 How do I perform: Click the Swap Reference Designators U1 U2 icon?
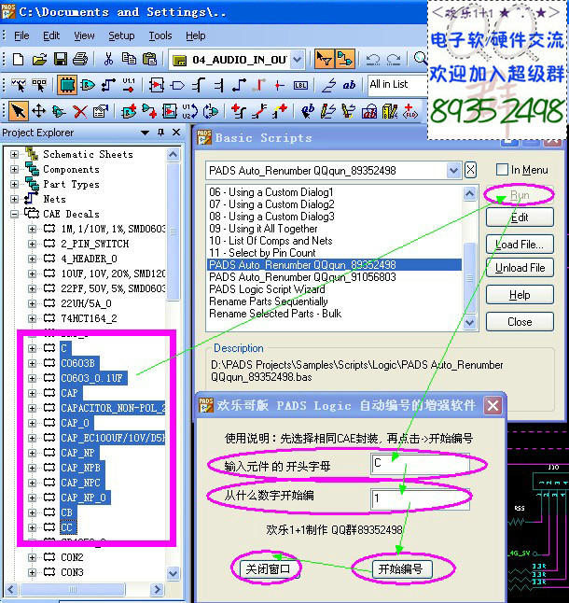(189, 111)
